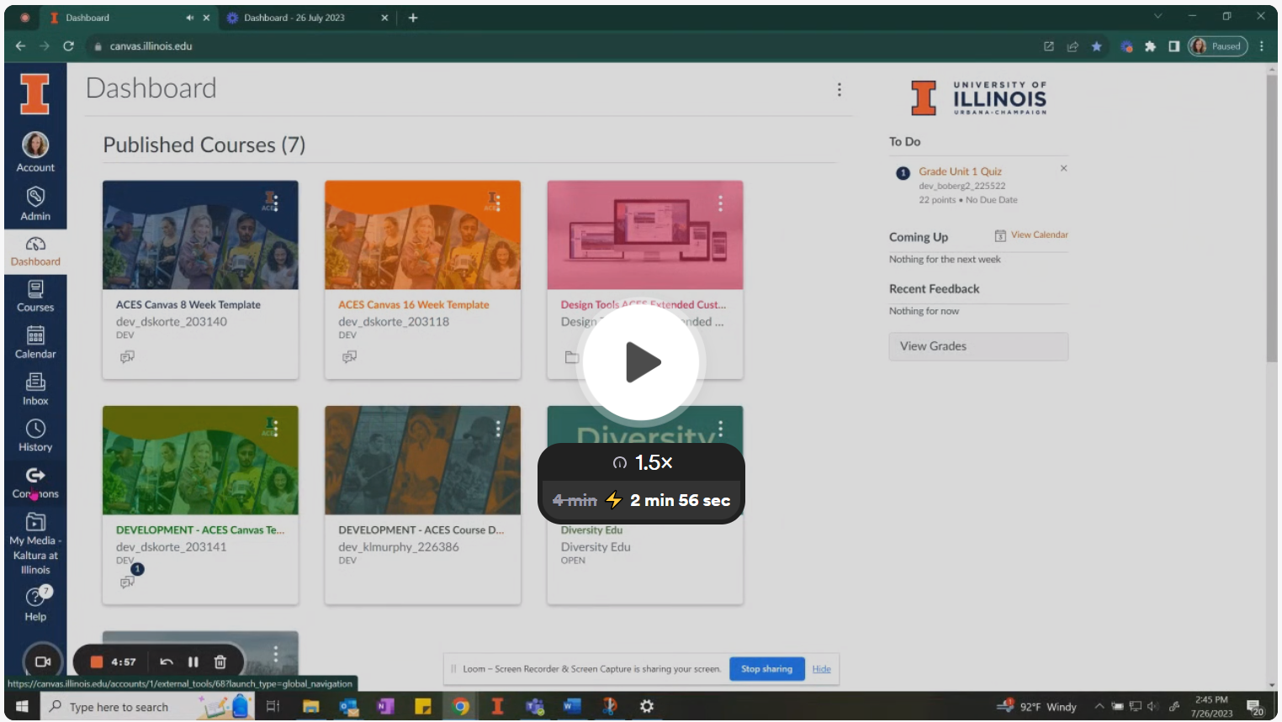
Task: Open a new browser tab
Action: (413, 18)
